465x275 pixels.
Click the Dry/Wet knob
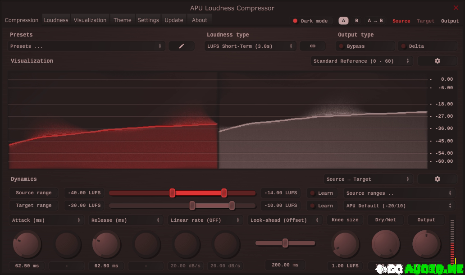[x=386, y=244]
